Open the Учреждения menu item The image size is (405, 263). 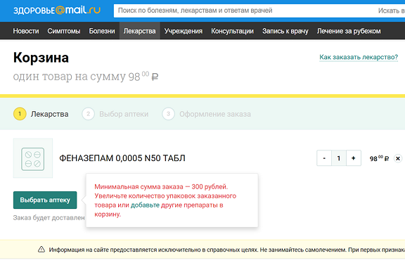pos(184,31)
